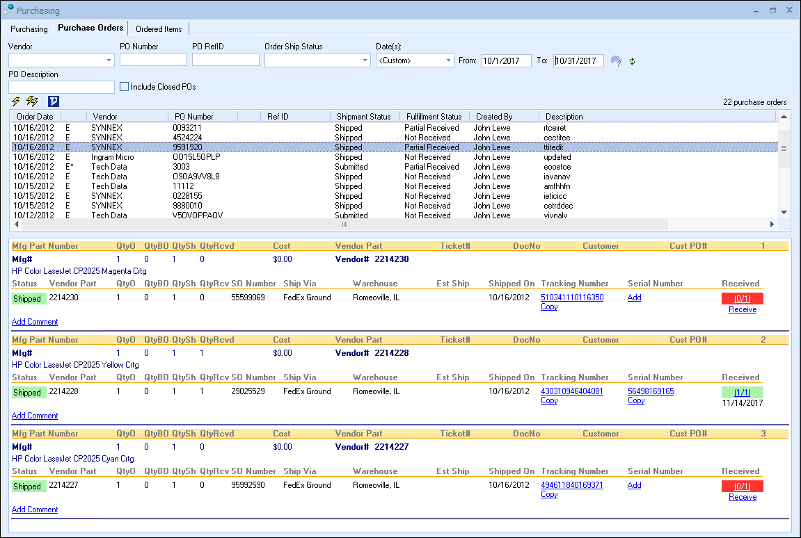Click the blue P toolbar icon

point(54,101)
